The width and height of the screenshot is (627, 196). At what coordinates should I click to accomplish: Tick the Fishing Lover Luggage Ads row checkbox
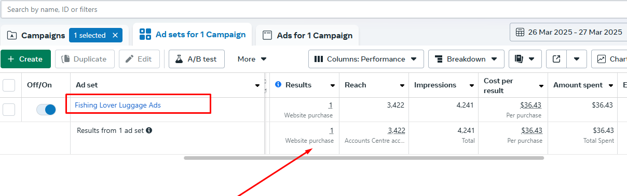tap(9, 110)
